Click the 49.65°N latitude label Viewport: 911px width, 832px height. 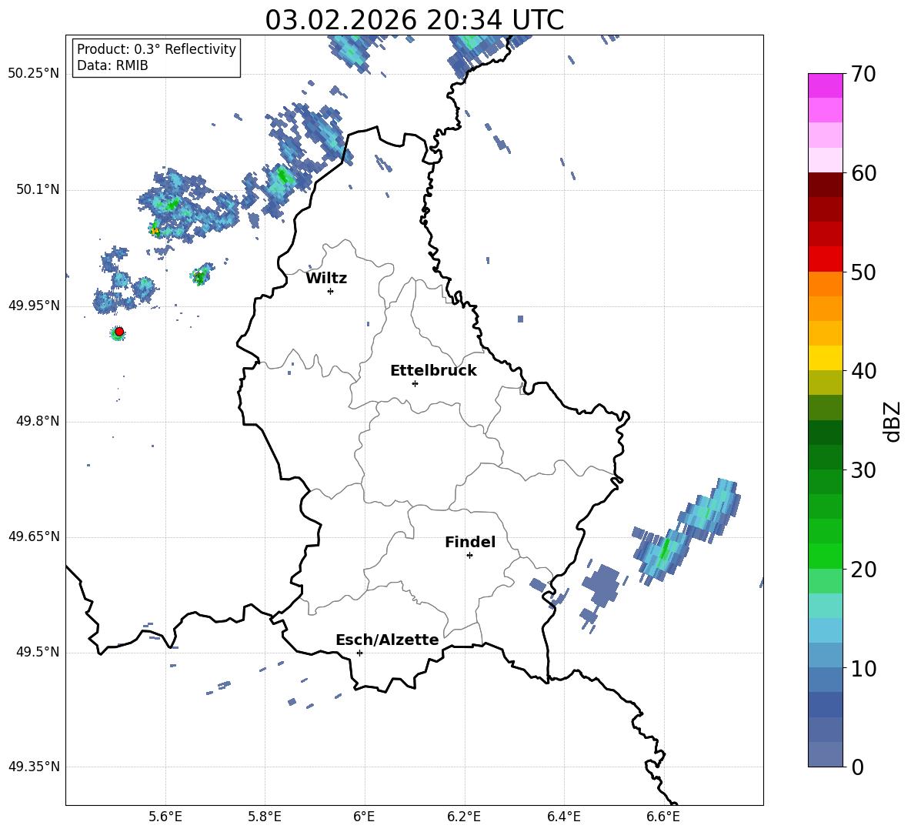coord(34,536)
